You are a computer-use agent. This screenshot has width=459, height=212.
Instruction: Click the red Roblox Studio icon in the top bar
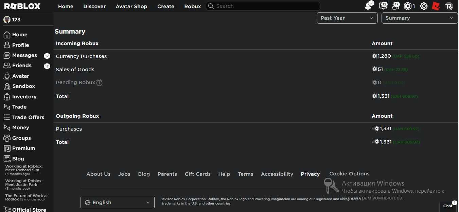[436, 6]
